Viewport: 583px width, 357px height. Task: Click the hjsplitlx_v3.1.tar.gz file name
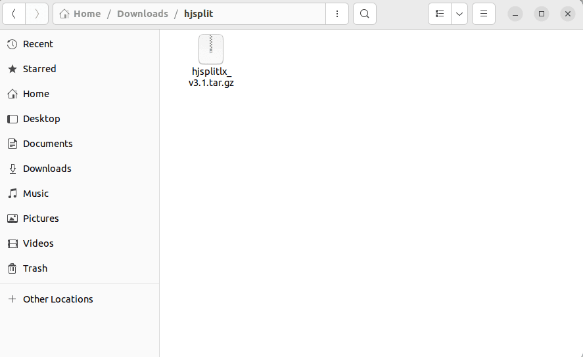coord(211,77)
